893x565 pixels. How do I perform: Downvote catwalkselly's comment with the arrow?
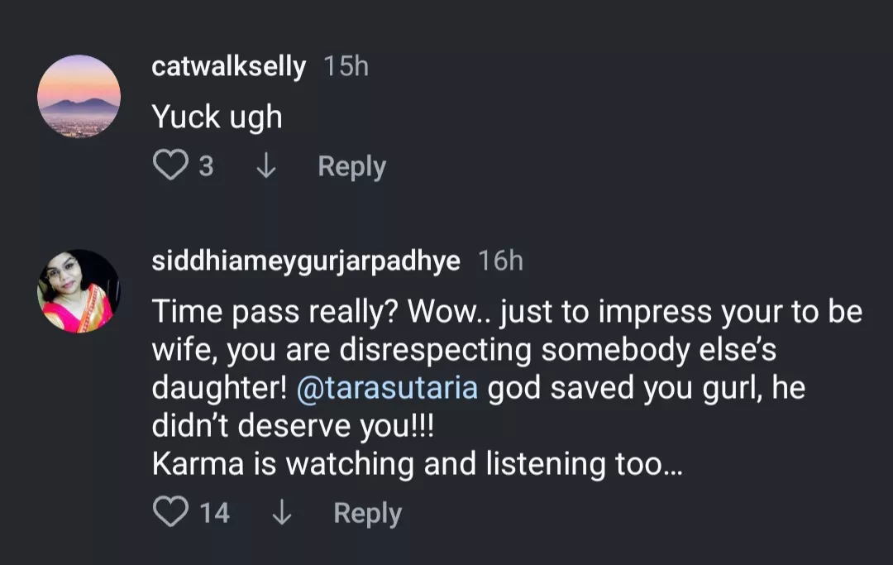(x=265, y=166)
